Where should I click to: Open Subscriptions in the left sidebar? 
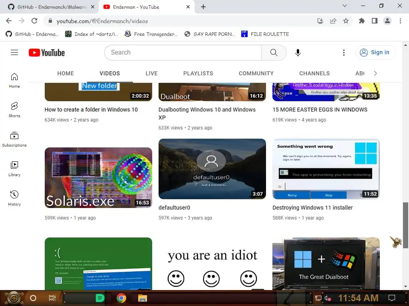14,139
